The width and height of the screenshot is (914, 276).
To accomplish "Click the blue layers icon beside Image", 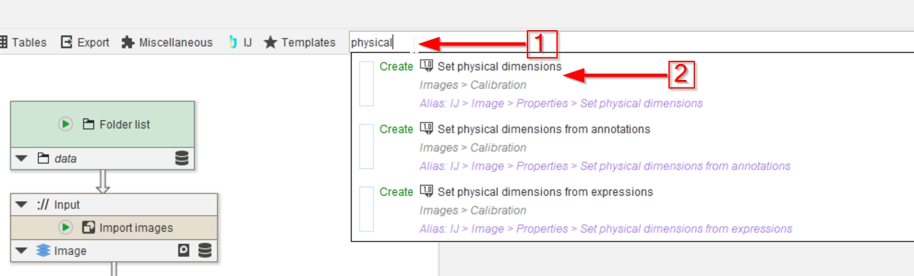I will click(x=43, y=251).
